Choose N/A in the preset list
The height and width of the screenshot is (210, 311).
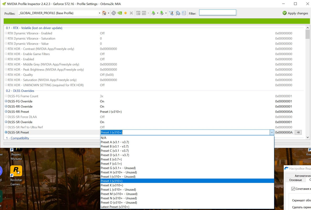pos(187,138)
